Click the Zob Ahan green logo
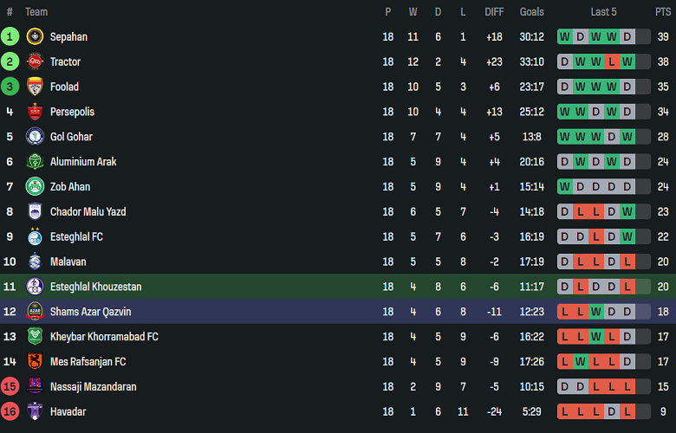 coord(35,186)
